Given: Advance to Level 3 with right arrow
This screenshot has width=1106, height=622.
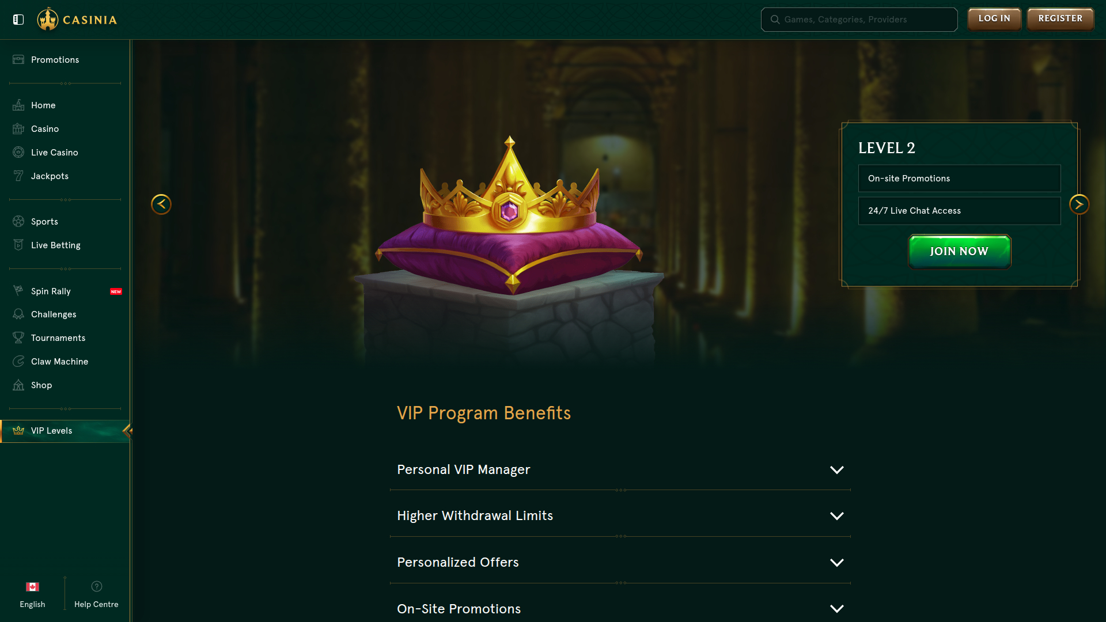Looking at the screenshot, I should pyautogui.click(x=1079, y=204).
